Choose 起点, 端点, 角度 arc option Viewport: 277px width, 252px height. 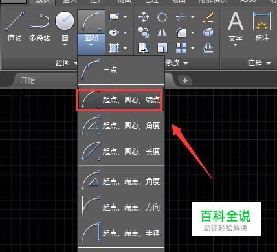[x=121, y=181]
